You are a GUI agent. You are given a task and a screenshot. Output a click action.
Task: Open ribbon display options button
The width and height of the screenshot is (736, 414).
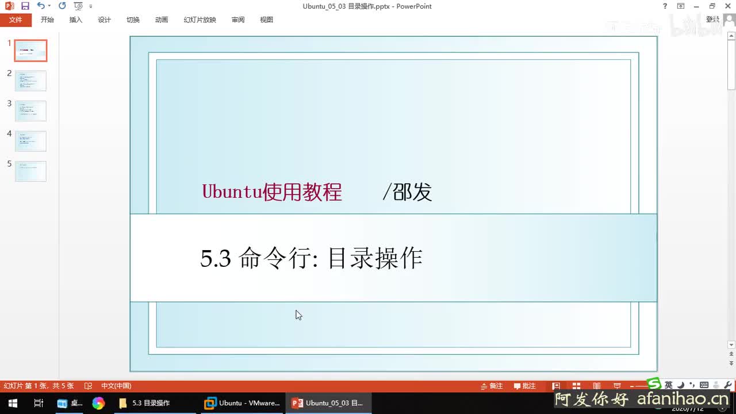click(x=681, y=6)
